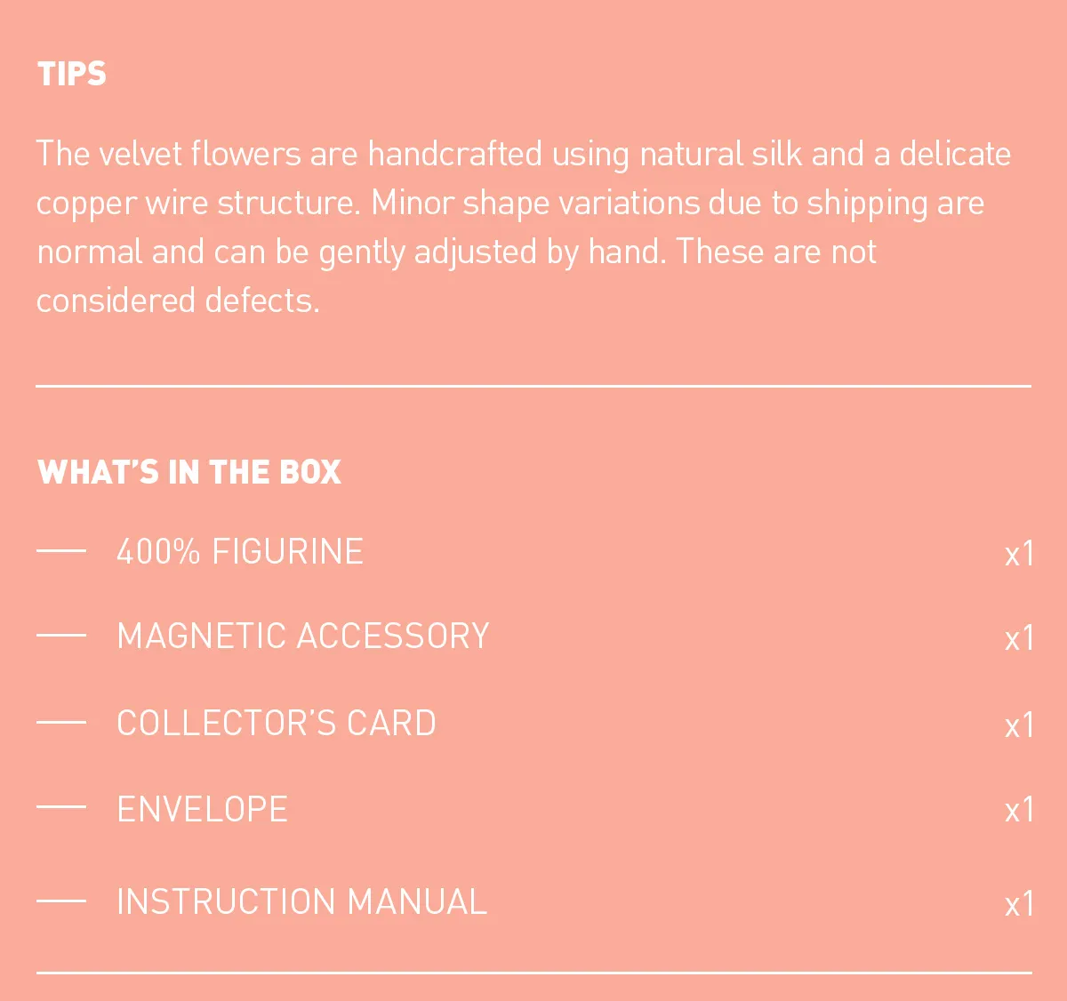
Task: Click the x1 quantity for 400% FIGURINE
Action: [x=1019, y=555]
